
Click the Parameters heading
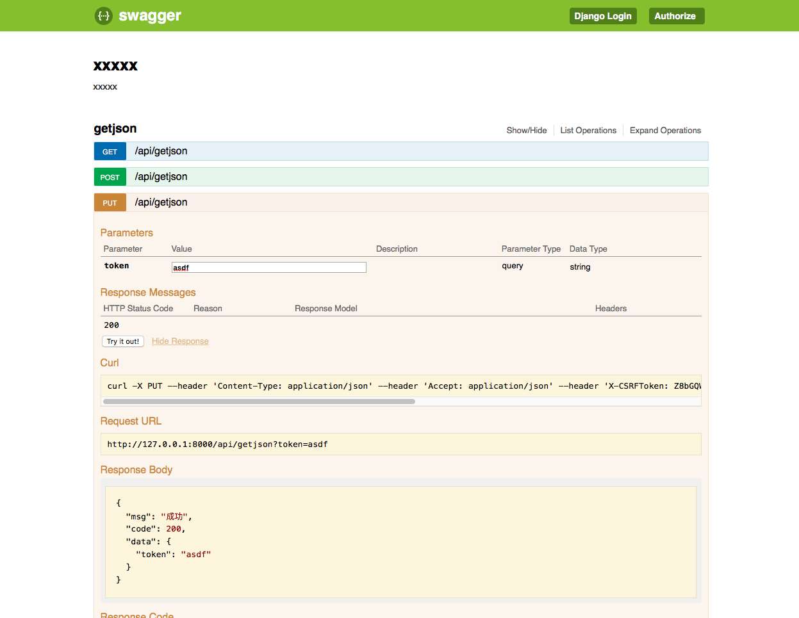coord(127,232)
